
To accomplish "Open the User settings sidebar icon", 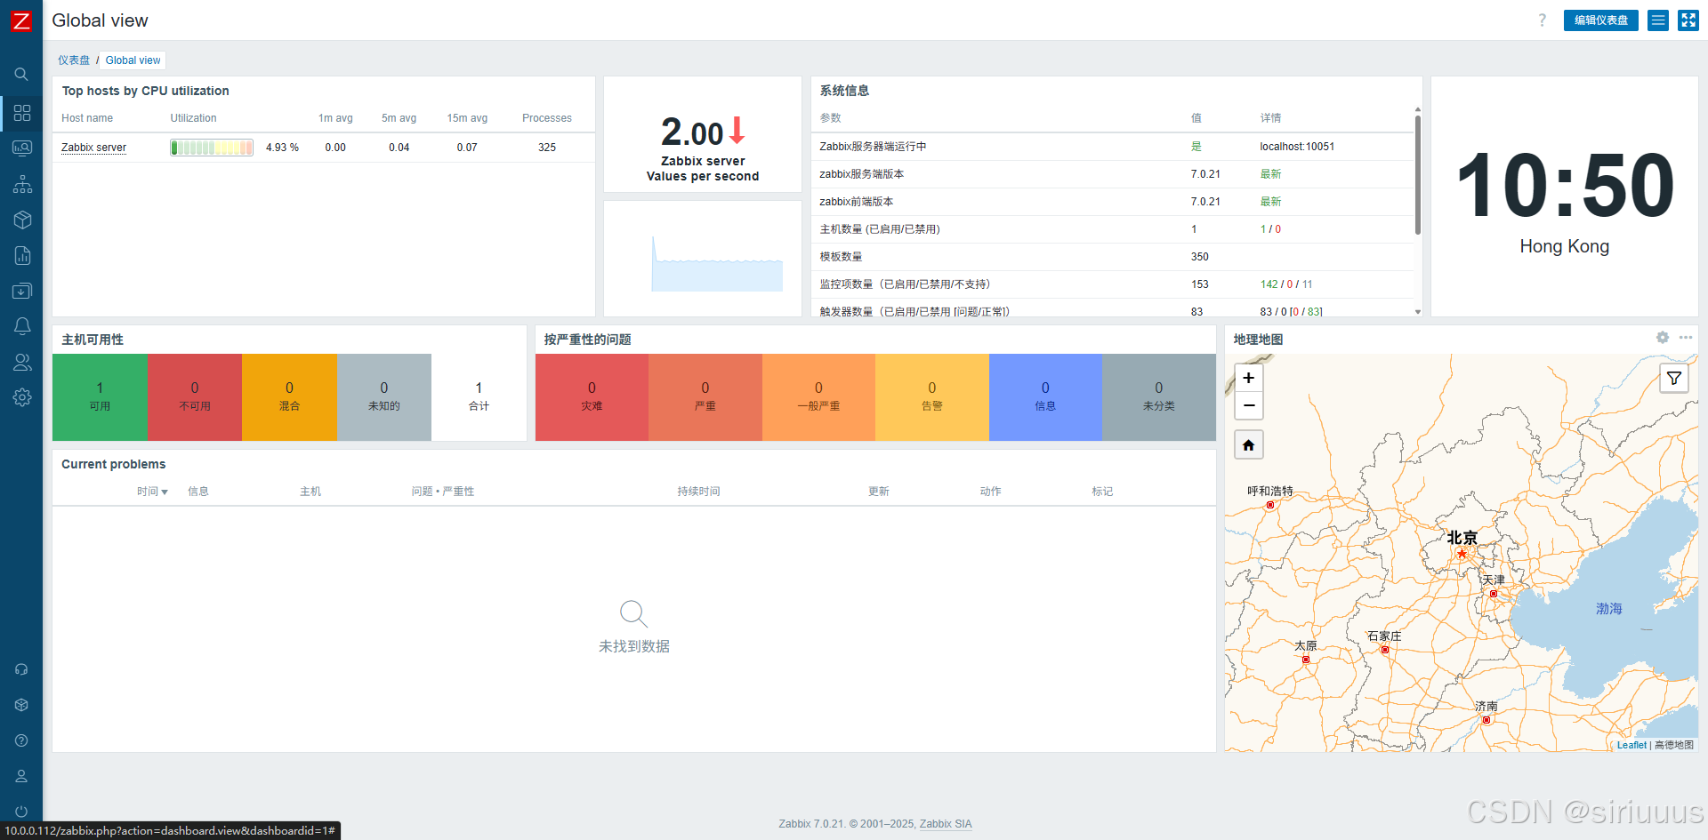I will click(x=21, y=776).
